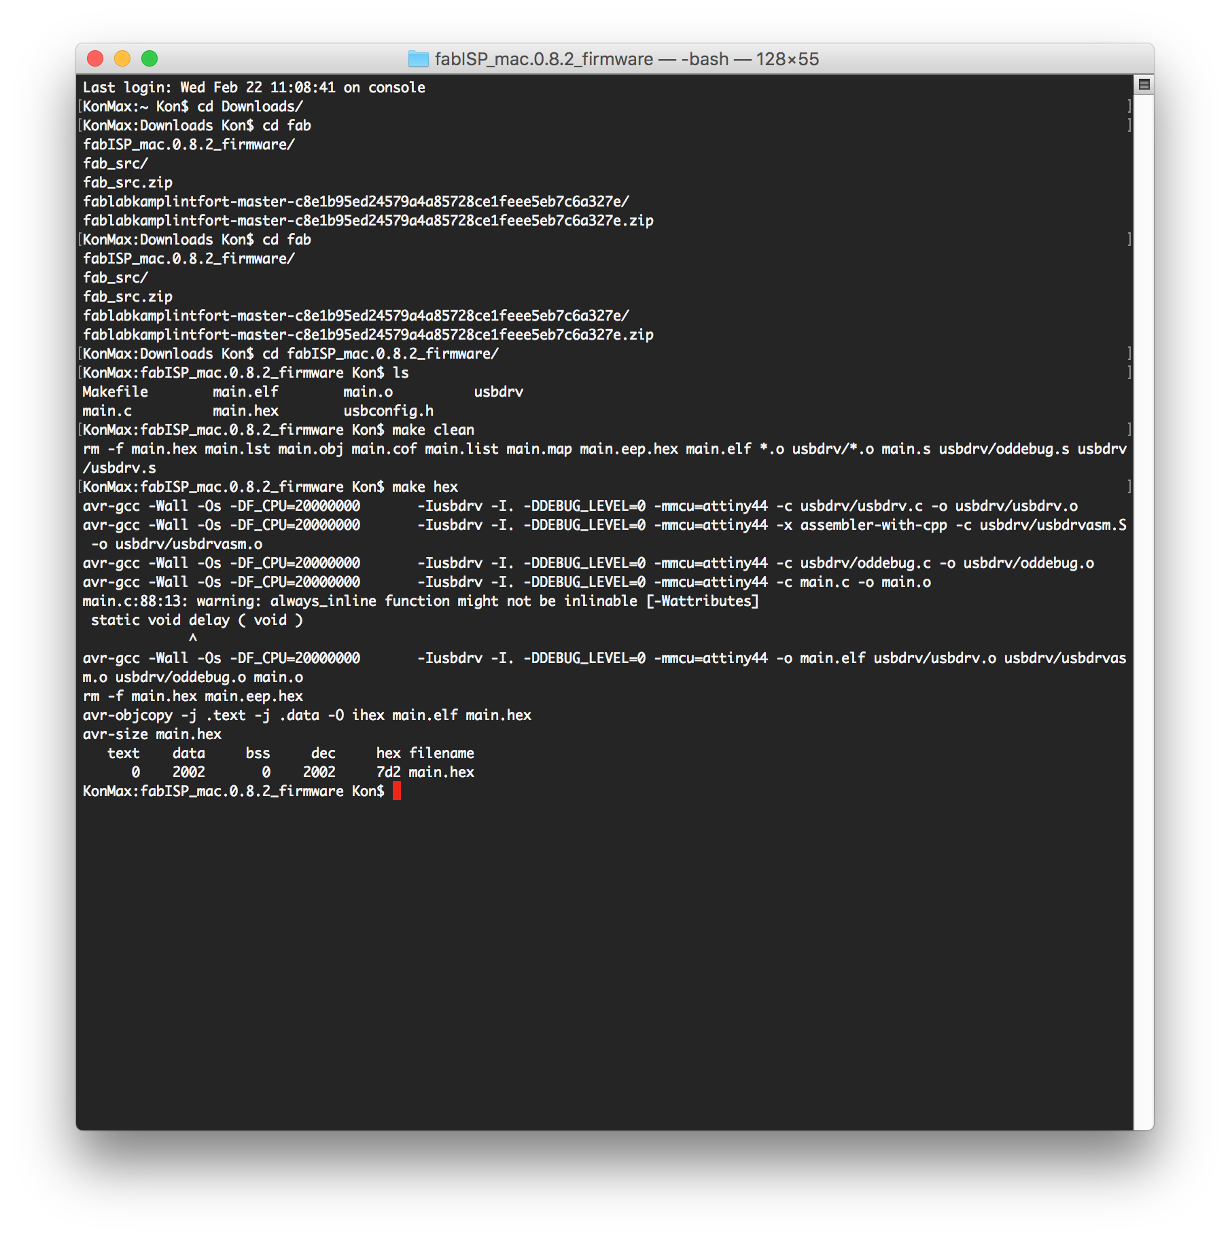Click the '/usbdrv.s' wrapped line
Image resolution: width=1230 pixels, height=1239 pixels.
[x=120, y=468]
